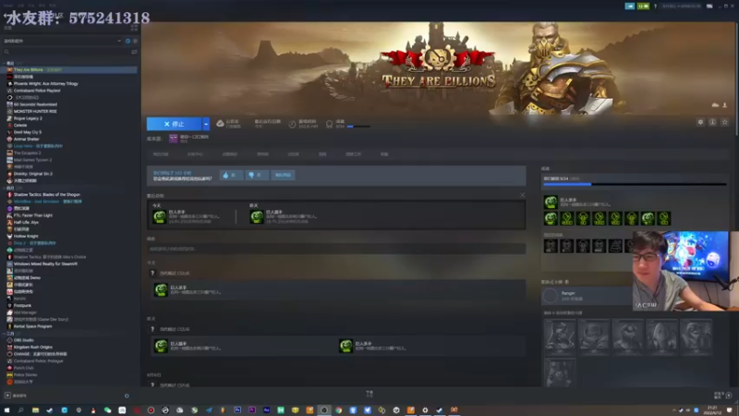Open game settings gear icon
This screenshot has width=739, height=416.
(x=700, y=122)
